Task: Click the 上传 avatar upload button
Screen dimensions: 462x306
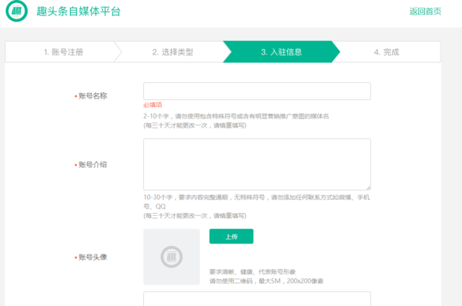Action: pyautogui.click(x=231, y=236)
